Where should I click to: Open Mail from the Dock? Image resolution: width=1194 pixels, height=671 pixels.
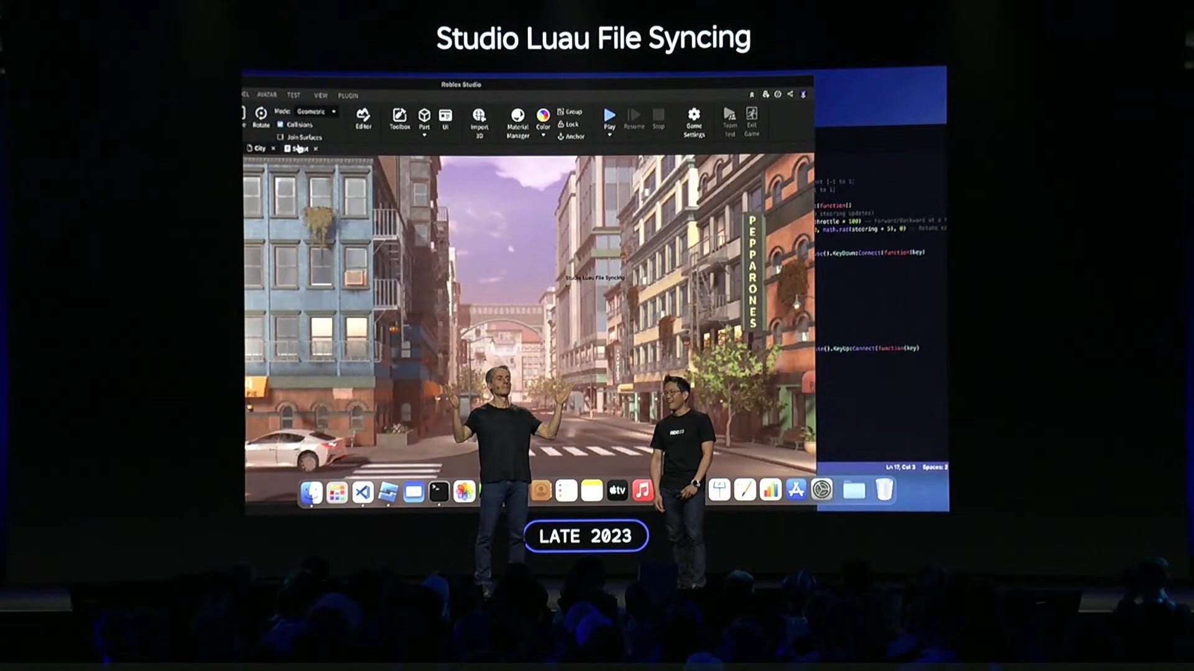click(414, 493)
